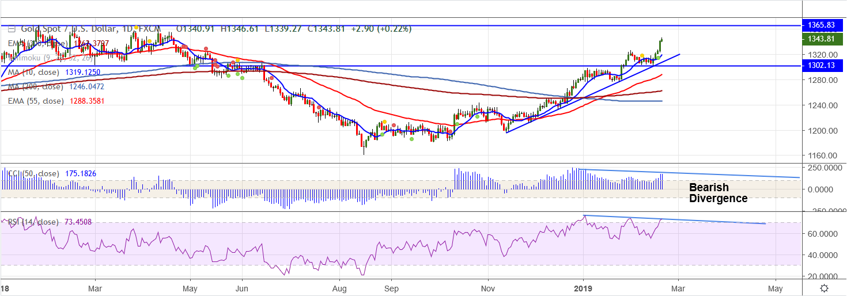Click 1160.00 on the price scale
847x296 pixels.
[x=822, y=155]
